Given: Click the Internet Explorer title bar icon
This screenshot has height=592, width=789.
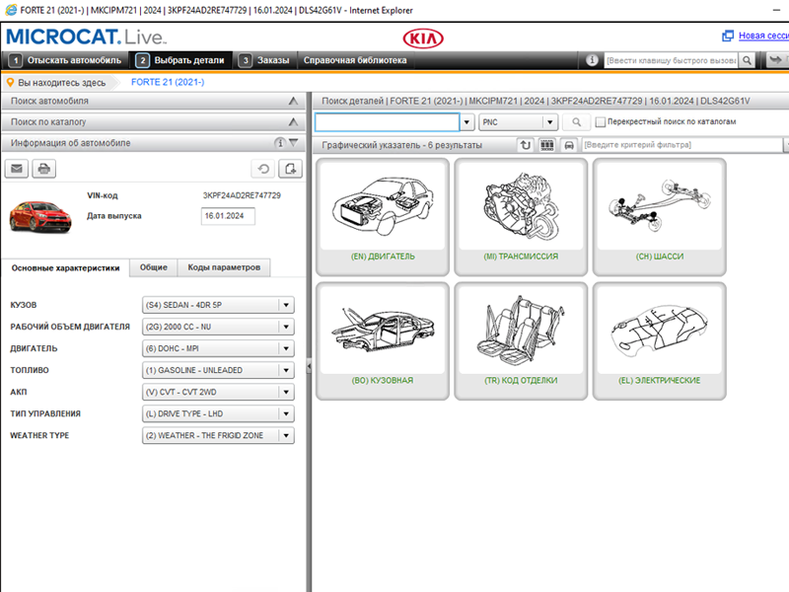Looking at the screenshot, I should pyautogui.click(x=11, y=10).
